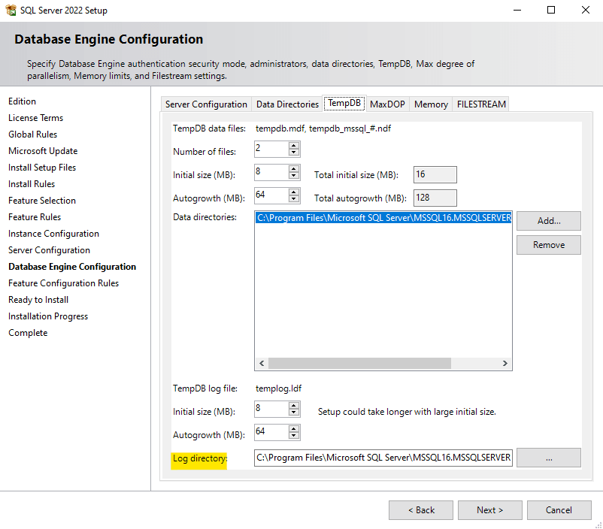Click Remove to delete data directory

coord(549,245)
